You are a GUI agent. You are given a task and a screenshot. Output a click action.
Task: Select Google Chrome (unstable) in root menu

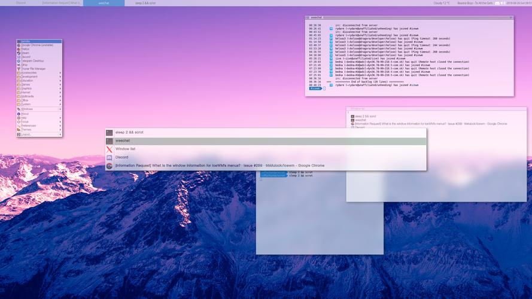(x=39, y=45)
